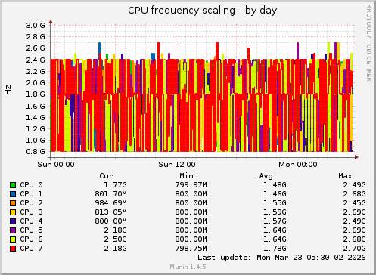The height and width of the screenshot is (275, 376).
Task: Click the 'Hz' vertical axis label
Action: tap(8, 90)
